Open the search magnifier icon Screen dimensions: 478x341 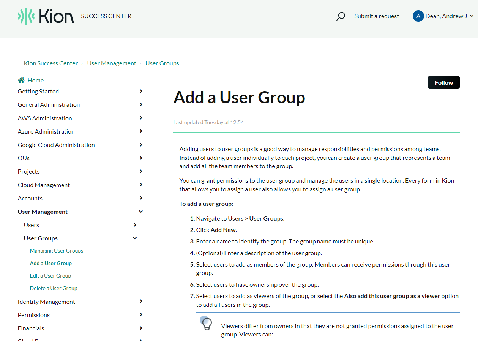click(x=341, y=16)
